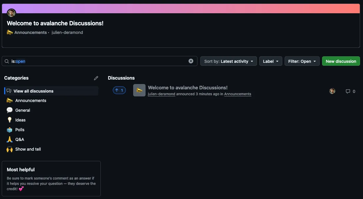Expand the Label filter dropdown
363x199 pixels.
(x=270, y=61)
